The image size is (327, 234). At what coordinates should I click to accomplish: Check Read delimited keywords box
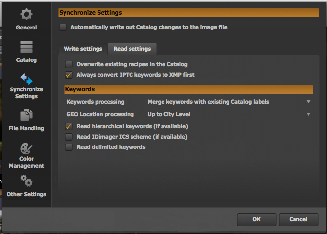[x=69, y=147]
